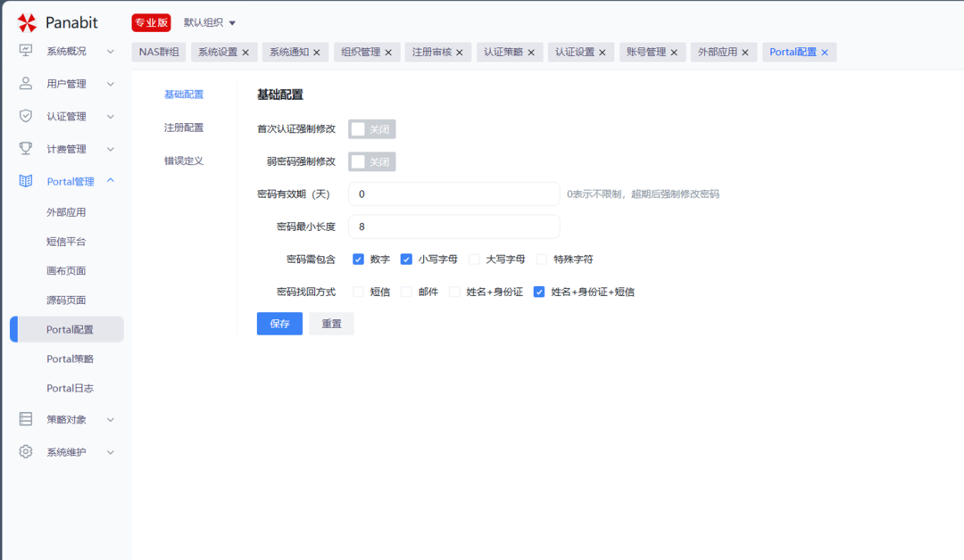This screenshot has height=560, width=964.
Task: Expand the 系统维护 menu chevron
Action: click(x=111, y=452)
